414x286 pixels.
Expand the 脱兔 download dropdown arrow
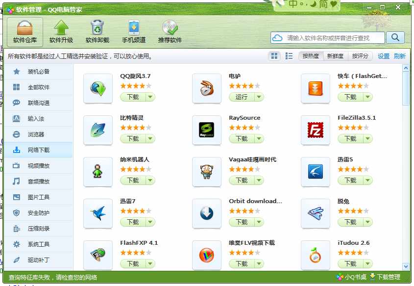(368, 222)
